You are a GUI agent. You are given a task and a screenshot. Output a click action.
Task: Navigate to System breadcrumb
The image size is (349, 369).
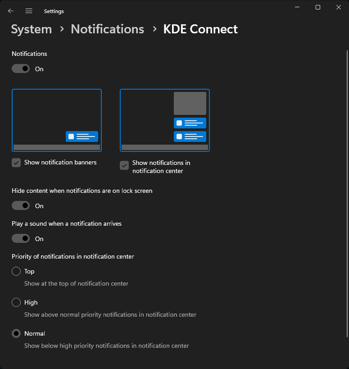(31, 29)
